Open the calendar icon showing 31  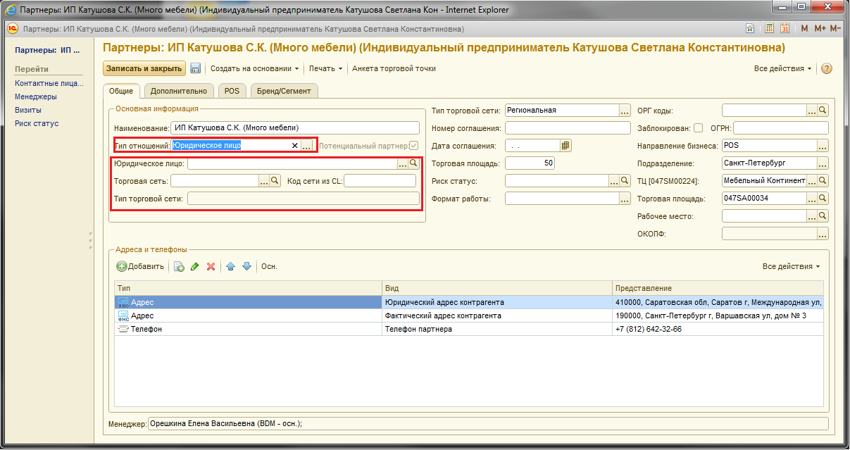click(784, 29)
